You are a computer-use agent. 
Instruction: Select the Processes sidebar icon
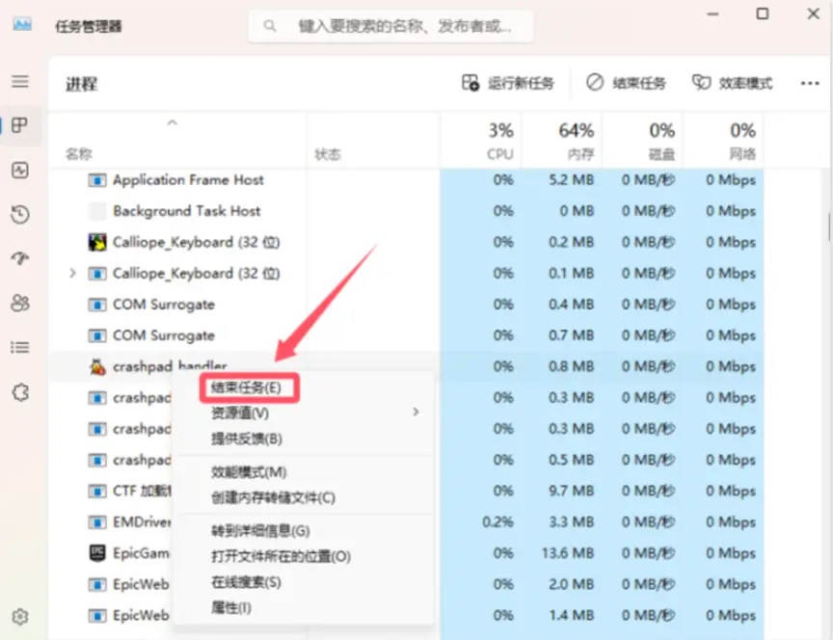click(x=20, y=125)
